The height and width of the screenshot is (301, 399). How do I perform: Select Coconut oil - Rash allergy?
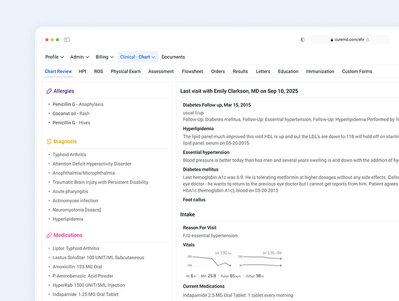[x=71, y=113]
